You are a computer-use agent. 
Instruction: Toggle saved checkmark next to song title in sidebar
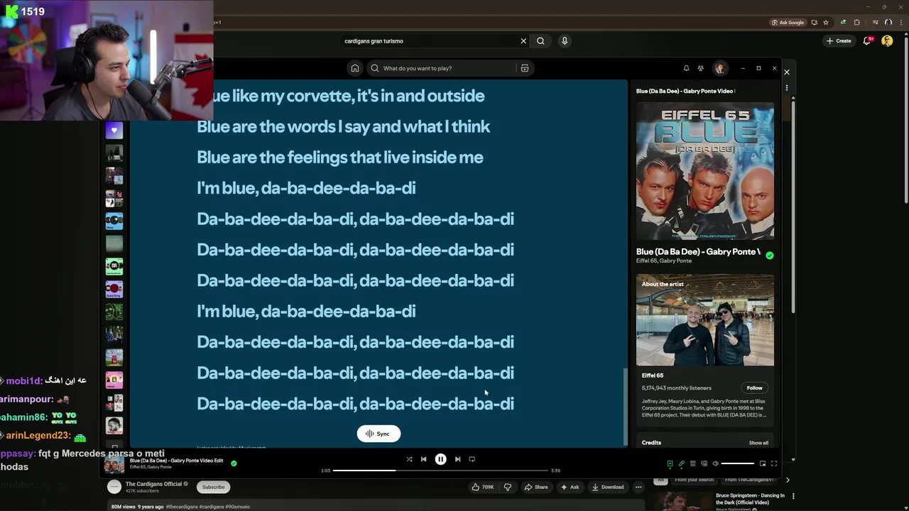coord(769,255)
